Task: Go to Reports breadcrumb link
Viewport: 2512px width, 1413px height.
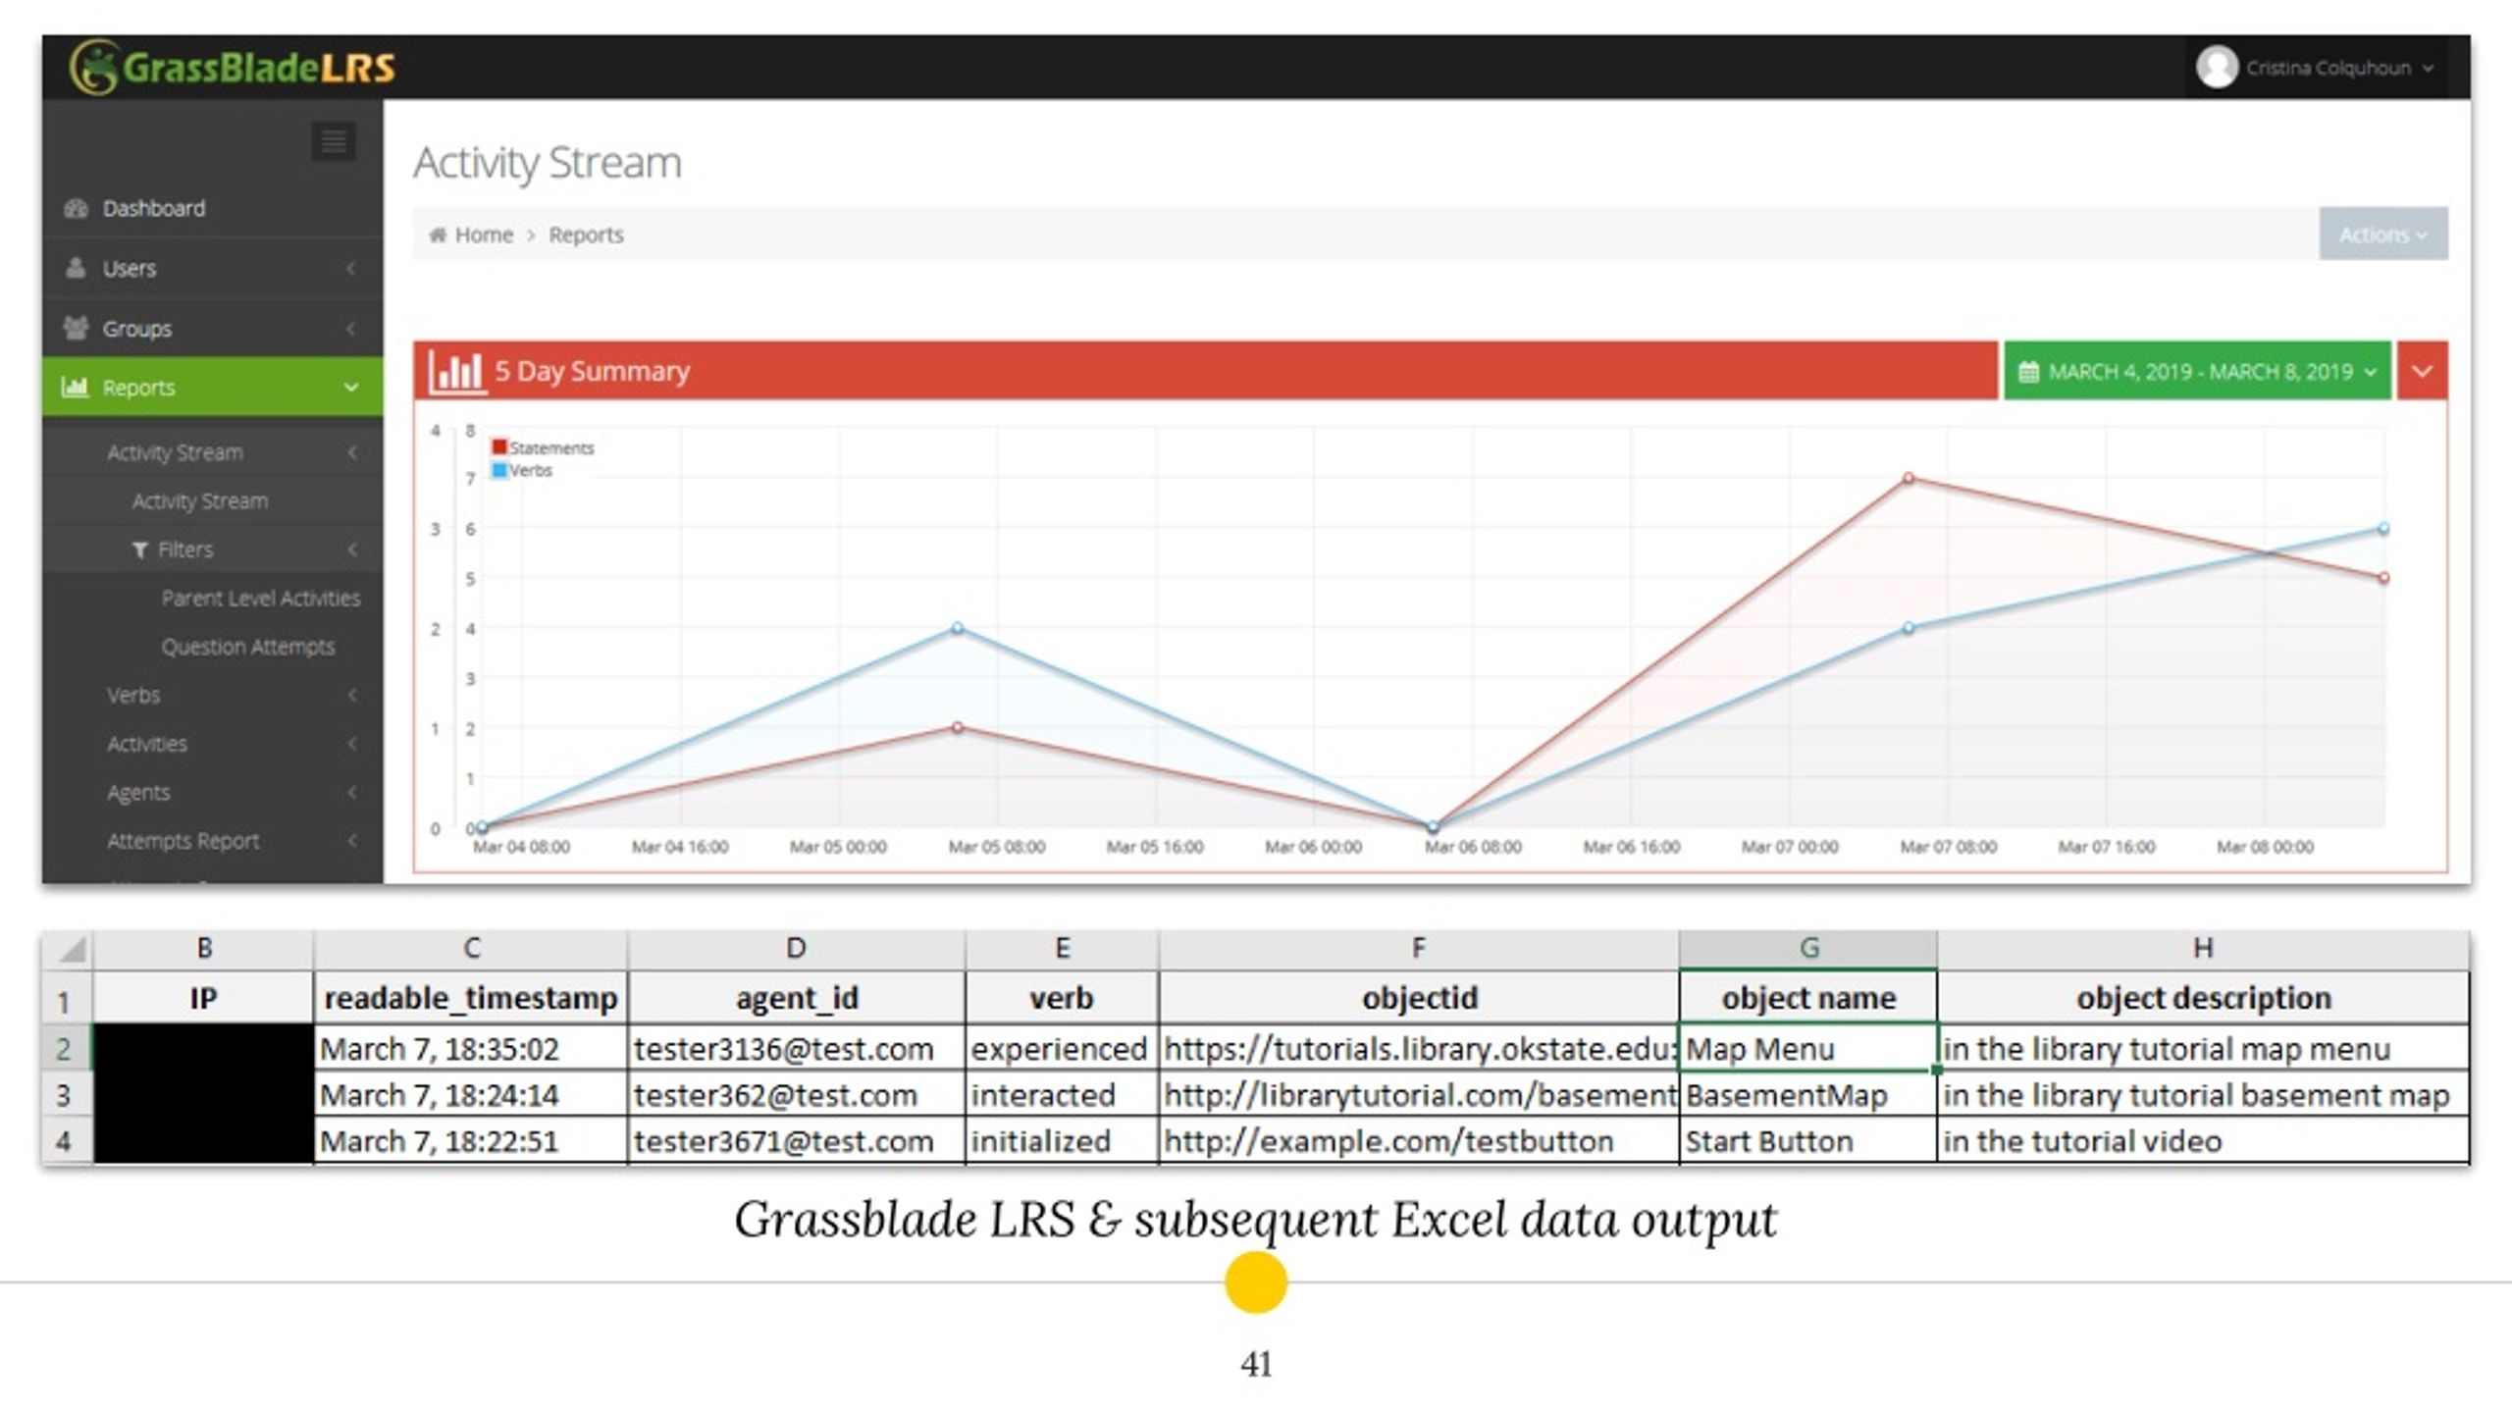Action: (x=586, y=235)
